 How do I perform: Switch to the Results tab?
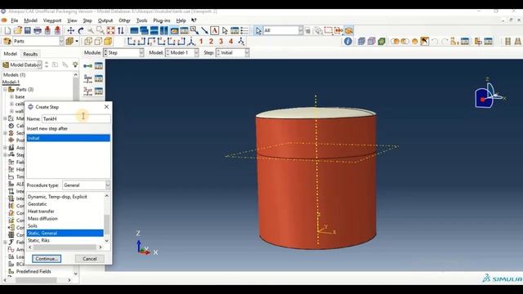tap(30, 54)
